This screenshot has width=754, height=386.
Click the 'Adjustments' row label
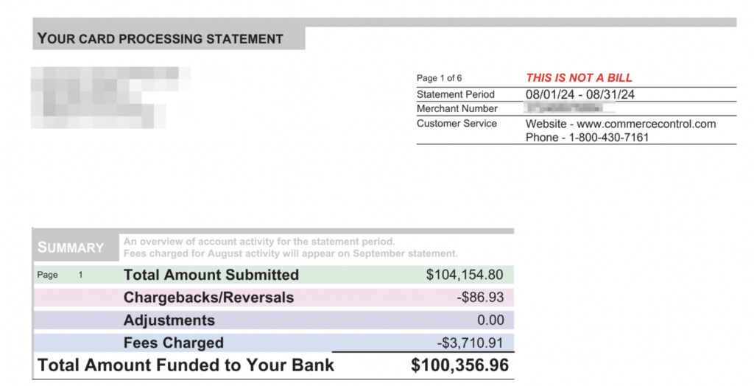tap(169, 320)
